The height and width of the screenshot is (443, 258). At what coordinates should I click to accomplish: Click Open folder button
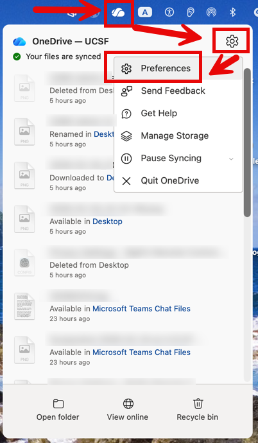tap(58, 410)
